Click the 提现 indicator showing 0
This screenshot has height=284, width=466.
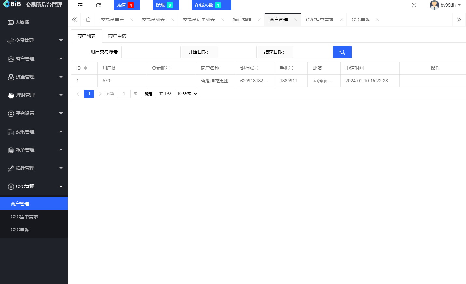(166, 5)
